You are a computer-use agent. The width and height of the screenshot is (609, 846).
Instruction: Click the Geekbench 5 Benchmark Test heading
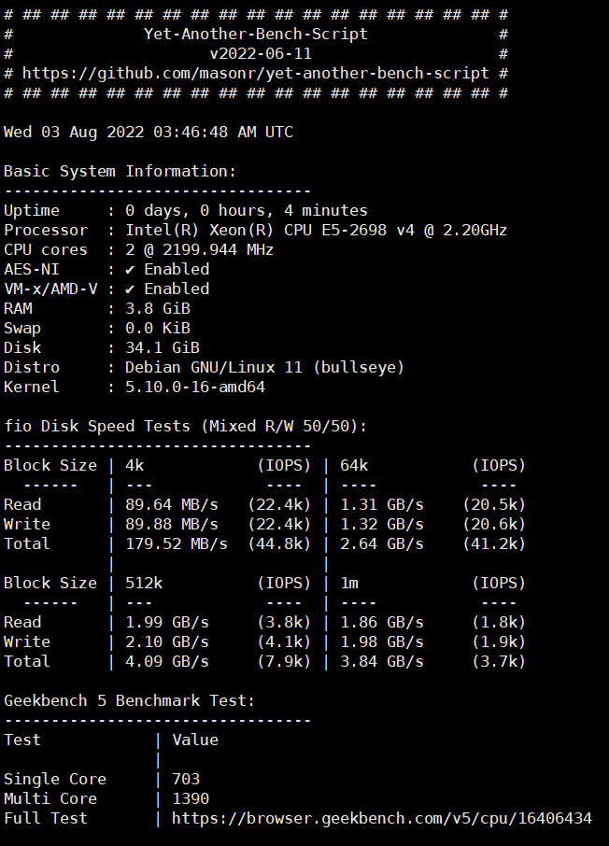tap(129, 701)
